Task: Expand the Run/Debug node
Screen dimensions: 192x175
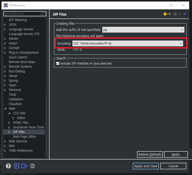Action: pyautogui.click(x=5, y=71)
